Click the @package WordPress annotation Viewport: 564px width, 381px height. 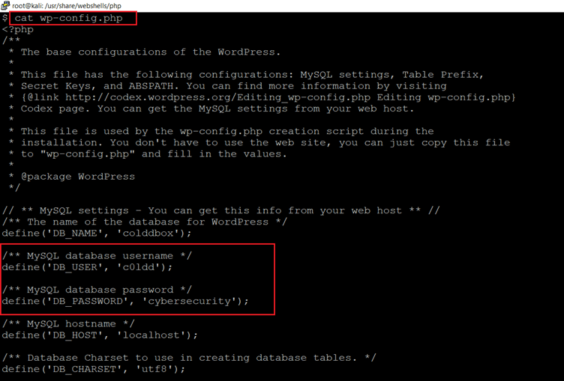78,177
